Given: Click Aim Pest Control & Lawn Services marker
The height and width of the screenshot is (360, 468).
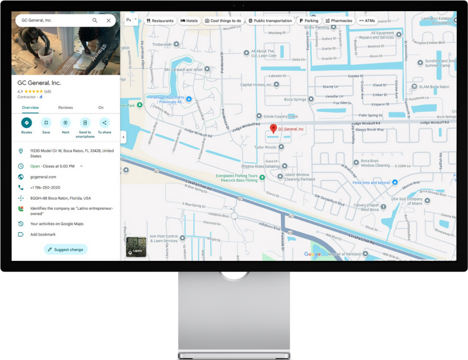Looking at the screenshot, I should [183, 238].
